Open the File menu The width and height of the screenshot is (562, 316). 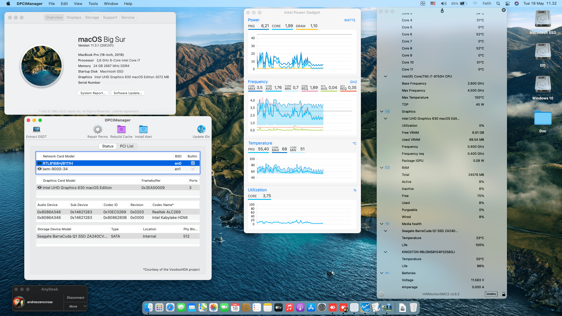52,4
